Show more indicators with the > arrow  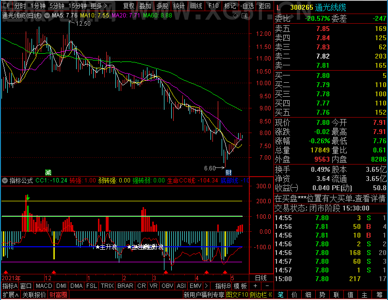tap(207, 286)
